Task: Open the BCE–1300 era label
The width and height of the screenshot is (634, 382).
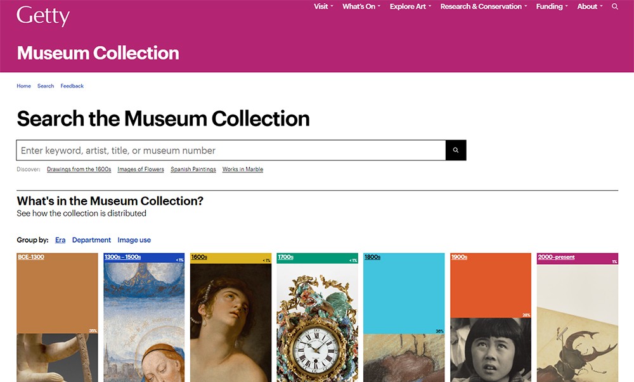Action: (31, 257)
